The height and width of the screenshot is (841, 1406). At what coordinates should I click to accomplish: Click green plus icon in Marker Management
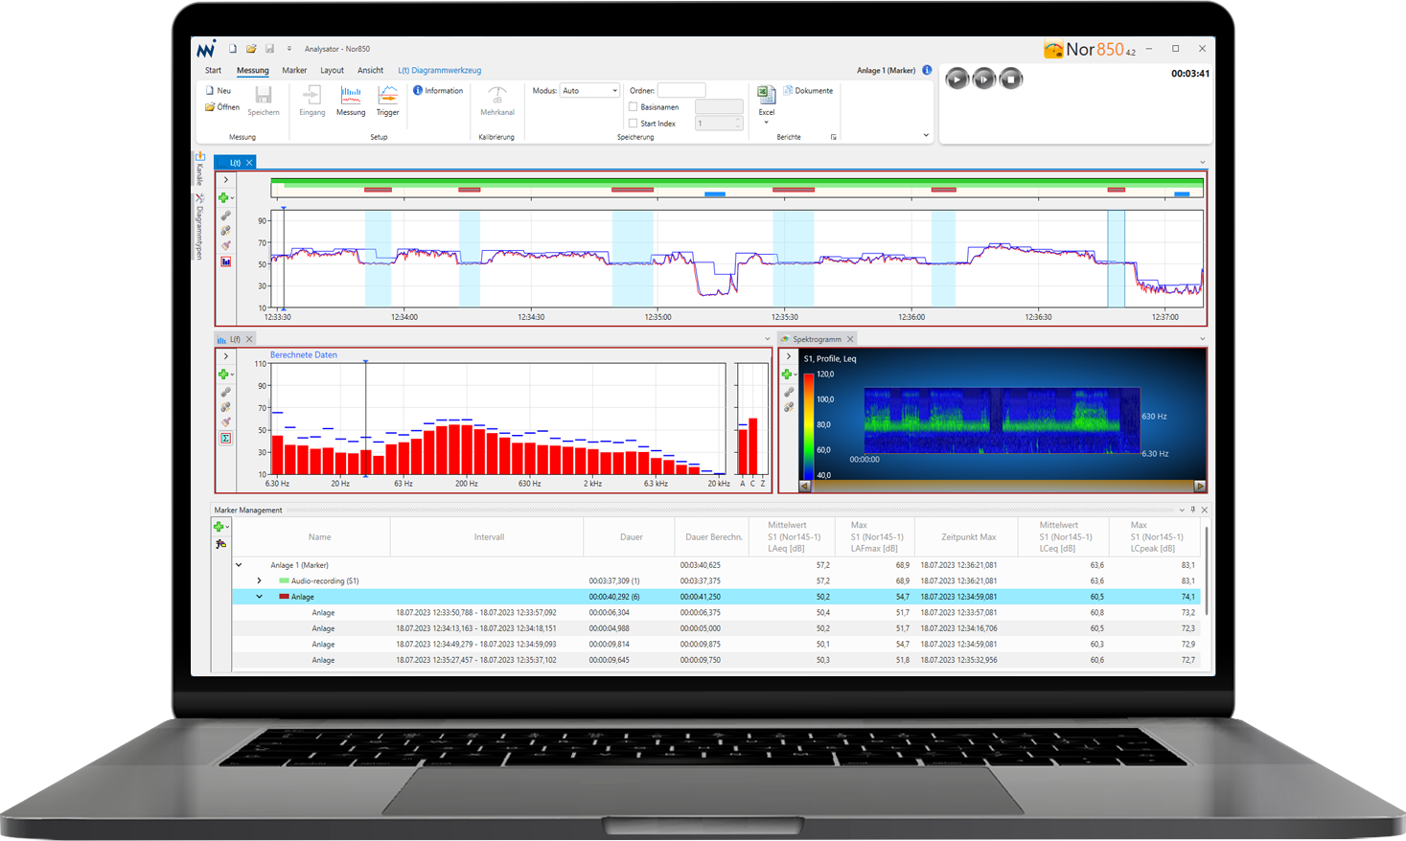point(219,527)
